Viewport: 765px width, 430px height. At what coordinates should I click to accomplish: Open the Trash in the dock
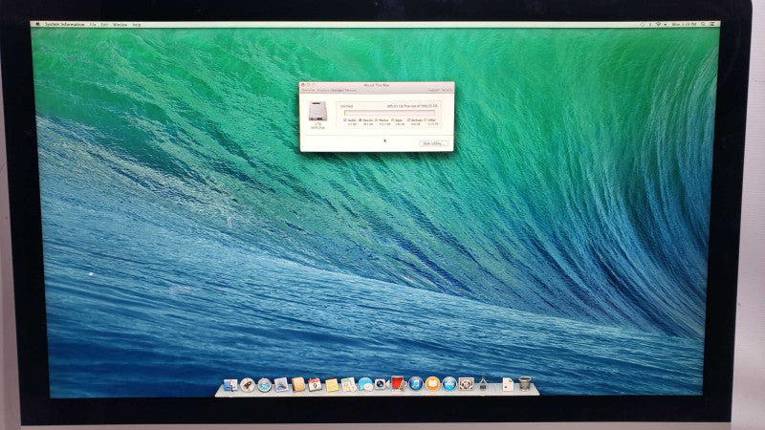pos(525,384)
